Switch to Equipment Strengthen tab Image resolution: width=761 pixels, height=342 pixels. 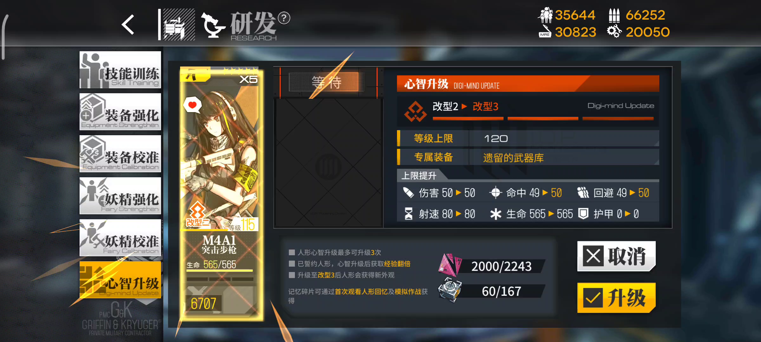click(120, 111)
